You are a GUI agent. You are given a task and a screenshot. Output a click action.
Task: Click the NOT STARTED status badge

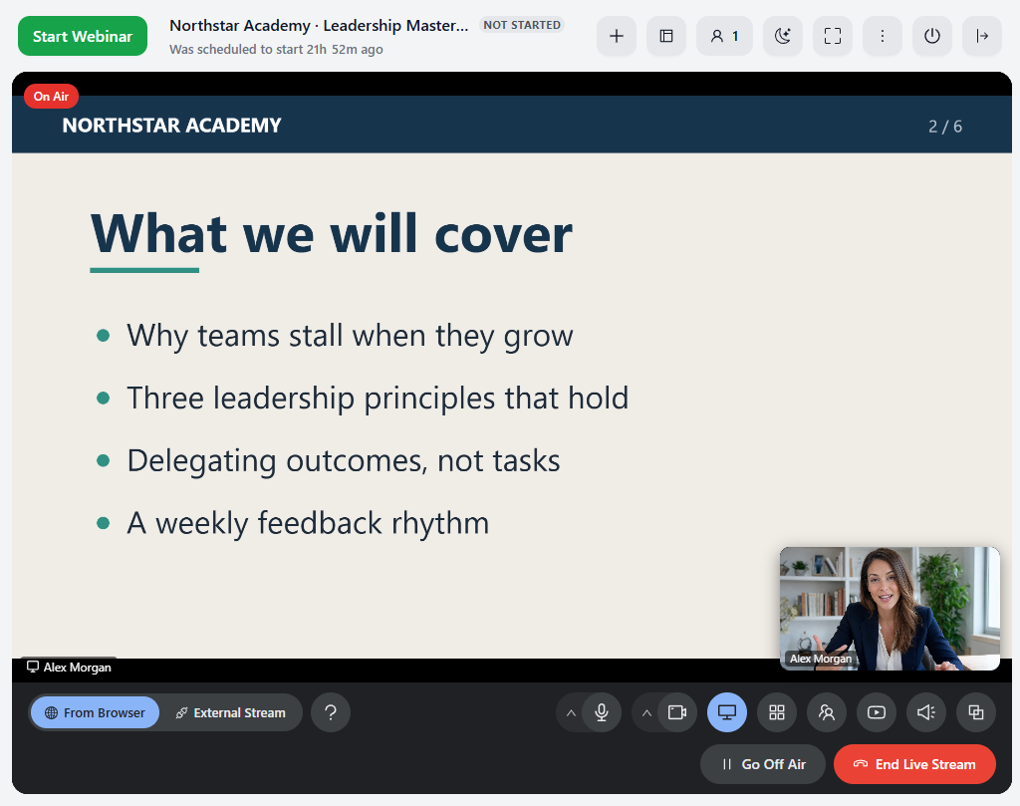[522, 25]
